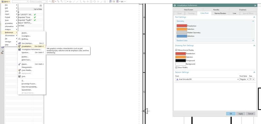Click the Part Settings Preselection color swatch
Viewport: 261px width, 124px height.
click(x=182, y=26)
